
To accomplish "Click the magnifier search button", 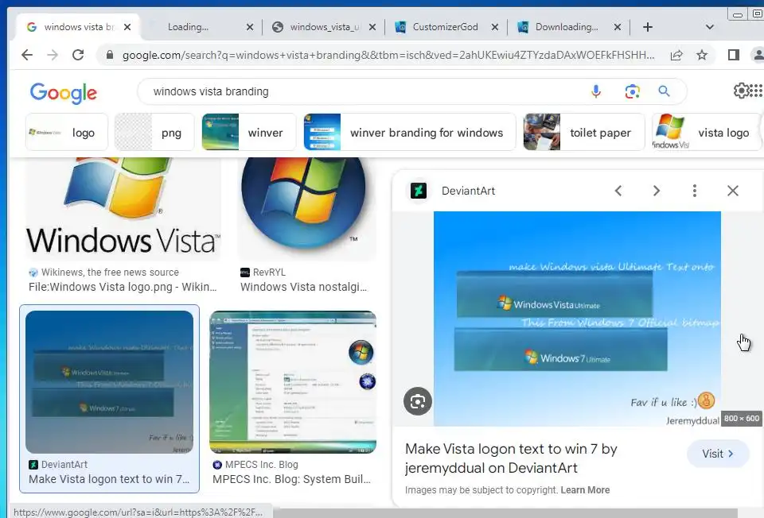I will (x=664, y=91).
